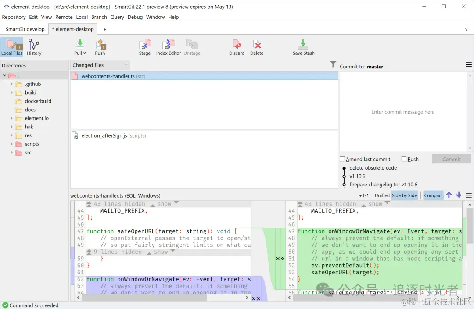Image resolution: width=474 pixels, height=309 pixels.
Task: Open the Pull dropdown arrow
Action: tap(84, 53)
